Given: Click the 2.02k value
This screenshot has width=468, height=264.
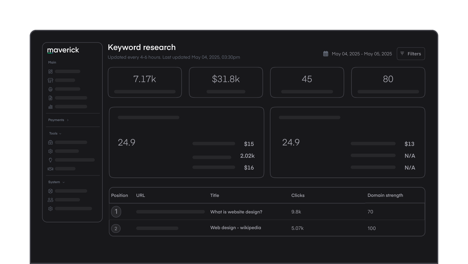Looking at the screenshot, I should pos(247,156).
